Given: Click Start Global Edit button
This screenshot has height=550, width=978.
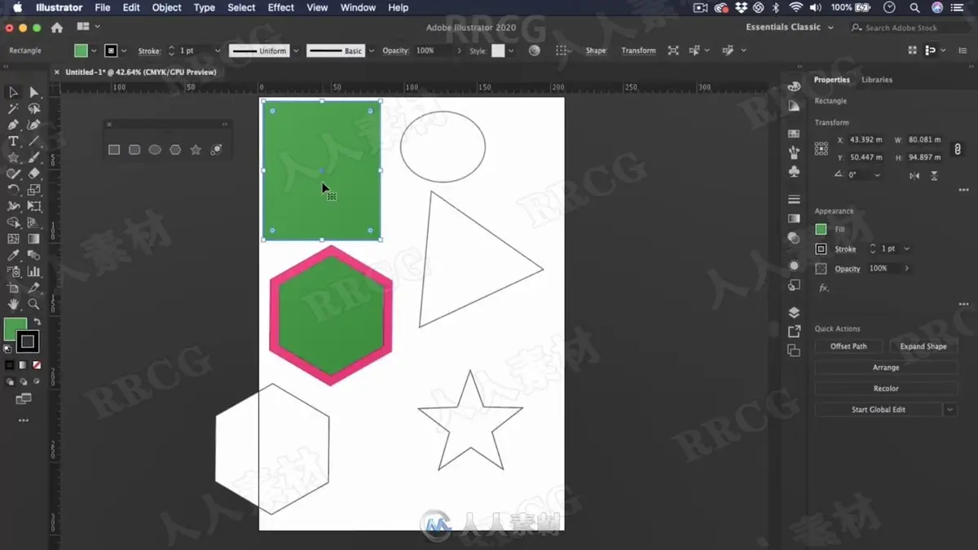Looking at the screenshot, I should pyautogui.click(x=879, y=410).
